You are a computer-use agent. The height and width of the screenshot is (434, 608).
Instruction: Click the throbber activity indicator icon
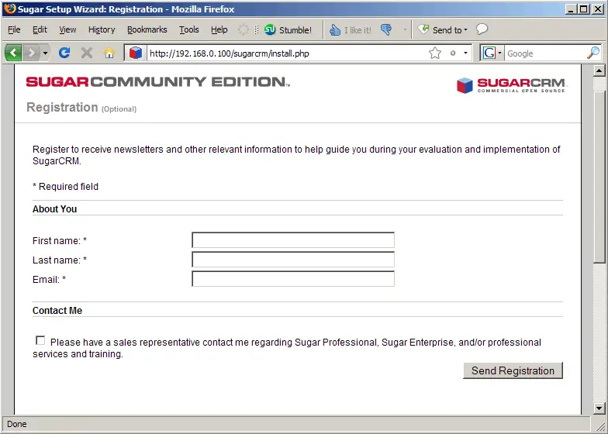click(244, 29)
